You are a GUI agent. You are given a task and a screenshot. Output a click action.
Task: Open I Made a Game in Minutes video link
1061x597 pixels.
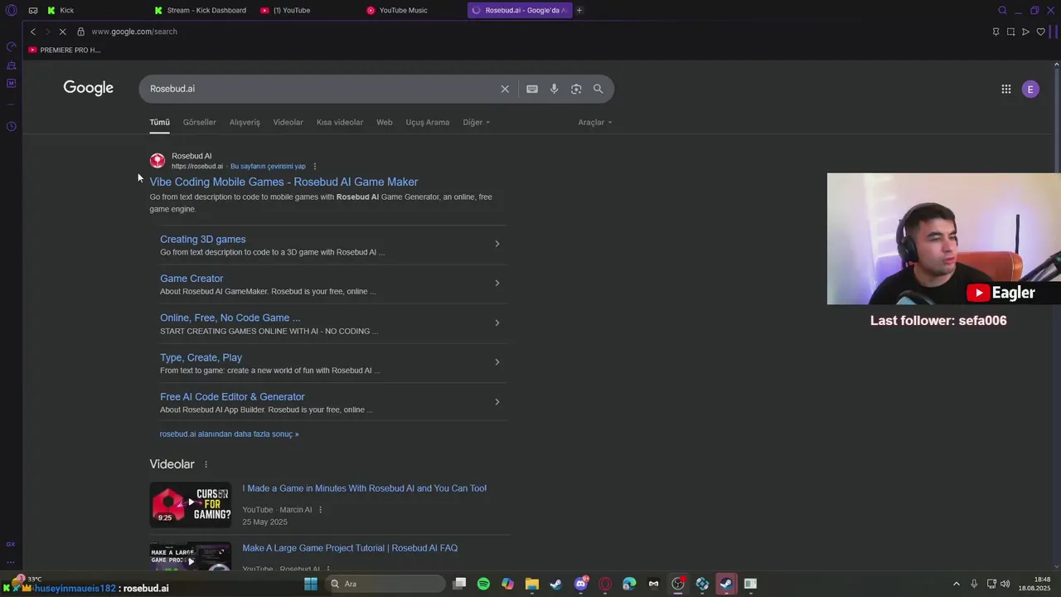(x=364, y=488)
